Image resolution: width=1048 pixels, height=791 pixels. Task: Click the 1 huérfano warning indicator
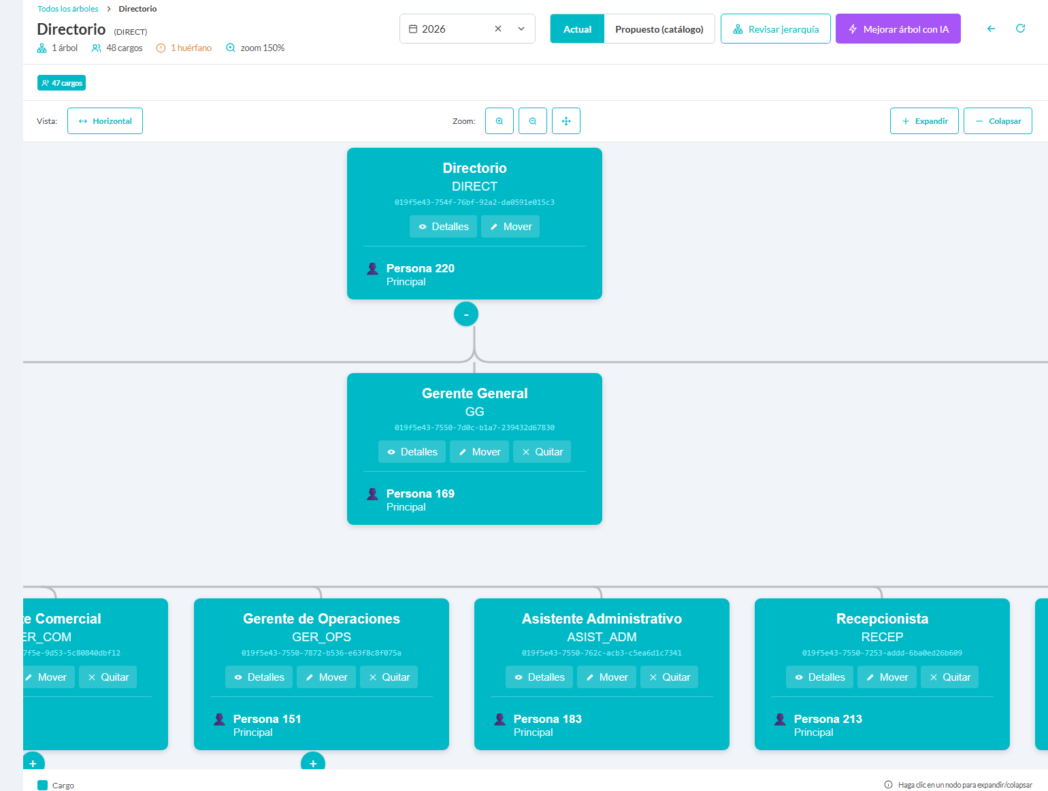pyautogui.click(x=184, y=48)
